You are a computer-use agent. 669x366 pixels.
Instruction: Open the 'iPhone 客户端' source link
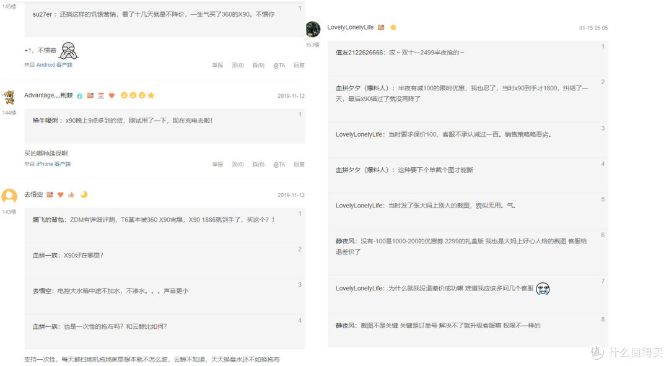(x=53, y=164)
